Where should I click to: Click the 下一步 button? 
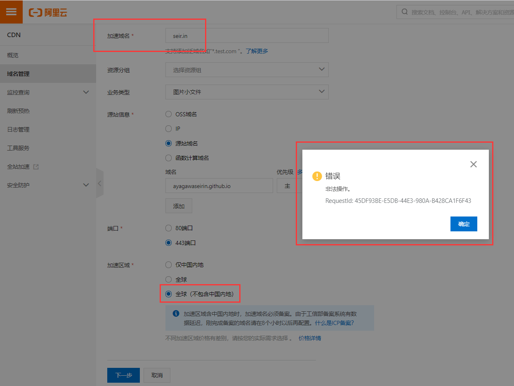coord(123,375)
